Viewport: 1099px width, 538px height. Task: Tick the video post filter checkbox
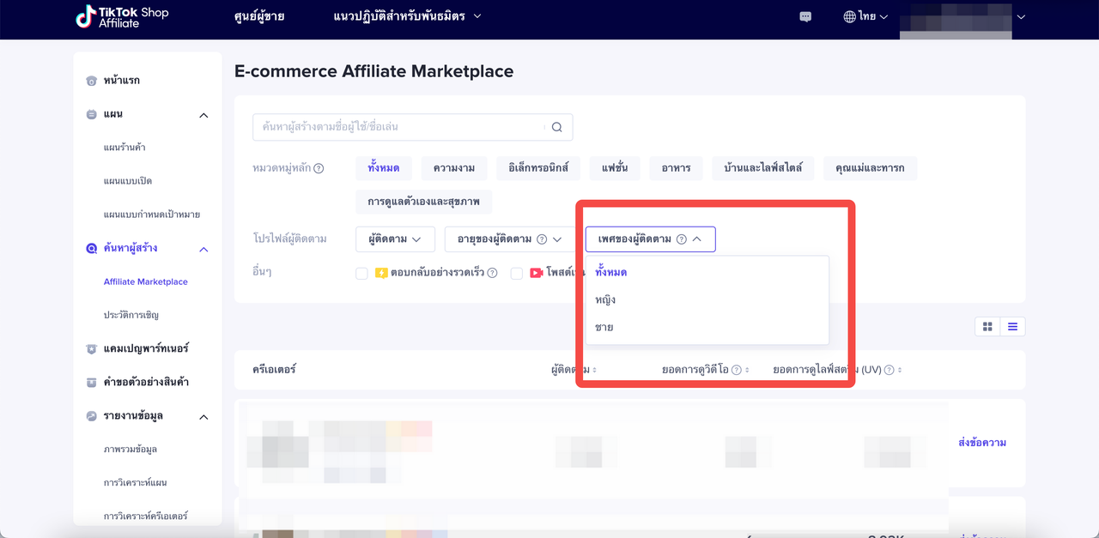coord(517,274)
